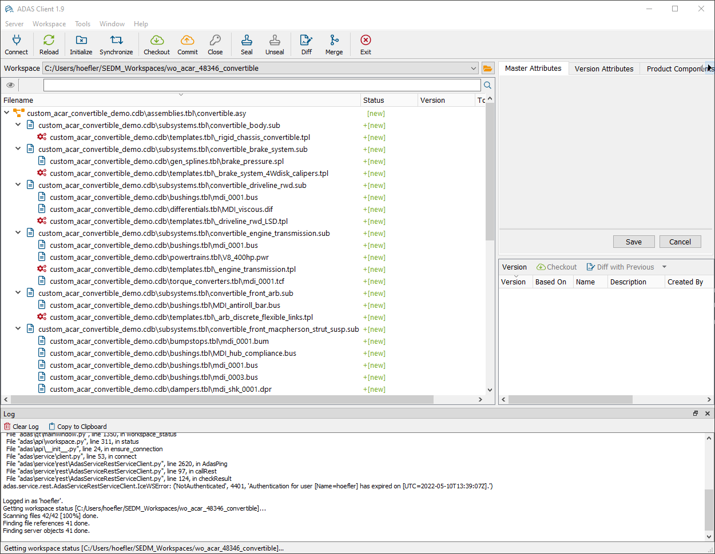The width and height of the screenshot is (715, 554).
Task: Click the Merge toolbar icon
Action: [334, 40]
